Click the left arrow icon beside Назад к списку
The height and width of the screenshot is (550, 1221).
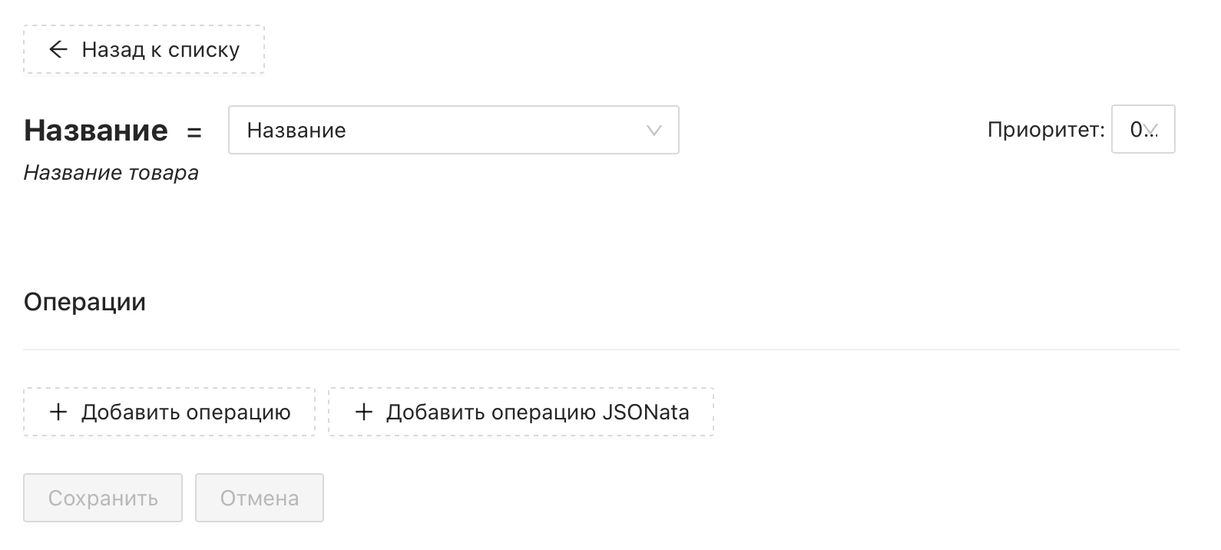click(x=58, y=50)
